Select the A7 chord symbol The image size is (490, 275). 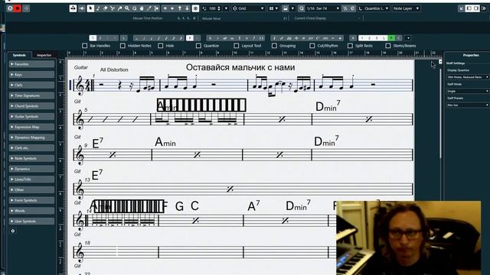253,205
